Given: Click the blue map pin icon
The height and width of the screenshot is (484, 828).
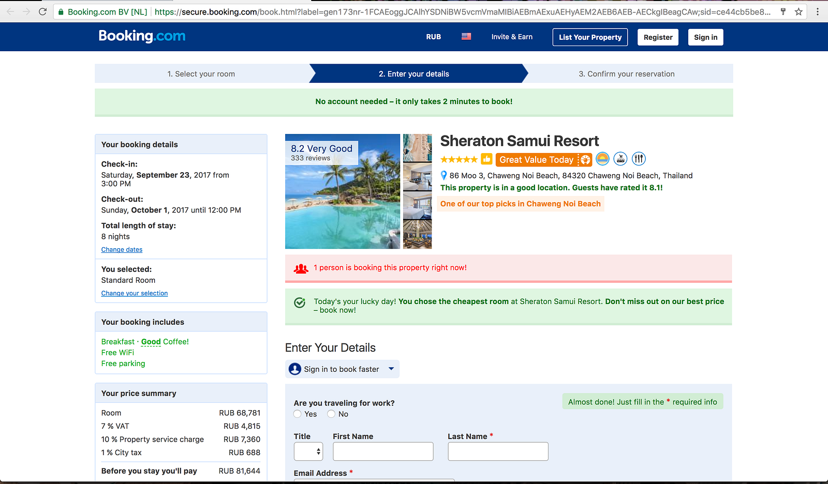Looking at the screenshot, I should tap(443, 176).
